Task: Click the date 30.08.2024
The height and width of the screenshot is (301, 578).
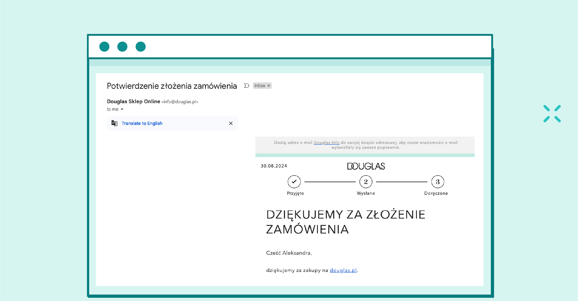Action: pos(274,166)
